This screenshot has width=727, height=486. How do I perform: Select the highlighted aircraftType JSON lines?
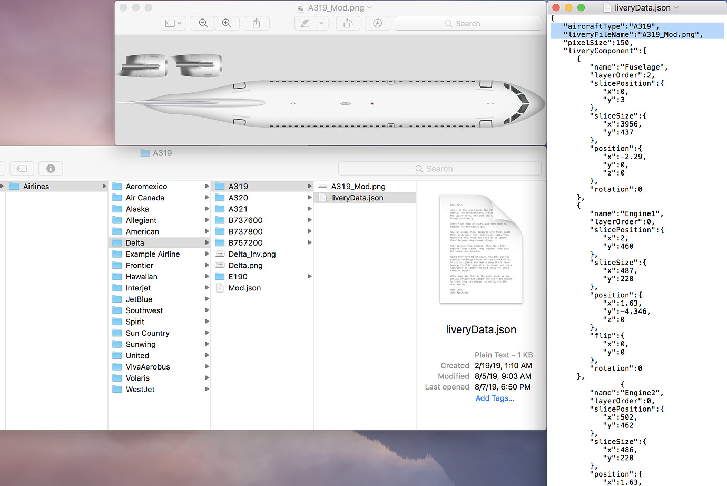click(632, 30)
